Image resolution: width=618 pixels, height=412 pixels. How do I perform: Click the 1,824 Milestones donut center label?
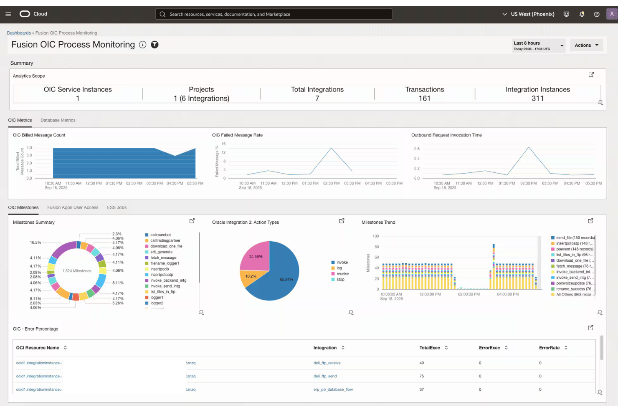tap(77, 271)
